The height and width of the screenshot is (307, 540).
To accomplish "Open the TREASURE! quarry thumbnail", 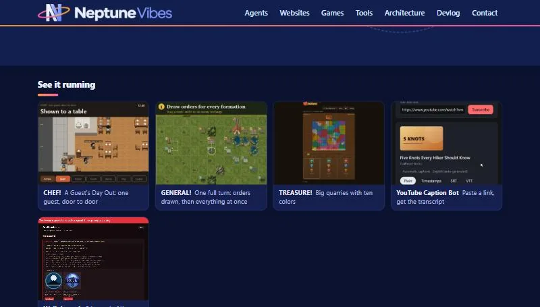I will click(x=329, y=143).
